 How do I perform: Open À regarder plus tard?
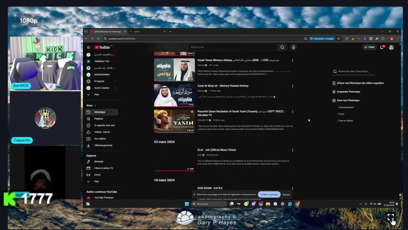[x=101, y=125]
